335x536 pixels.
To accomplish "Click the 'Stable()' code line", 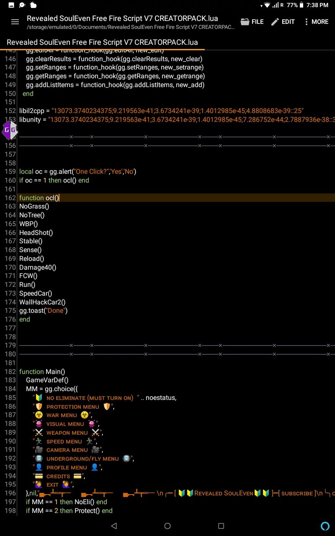I will [x=31, y=241].
